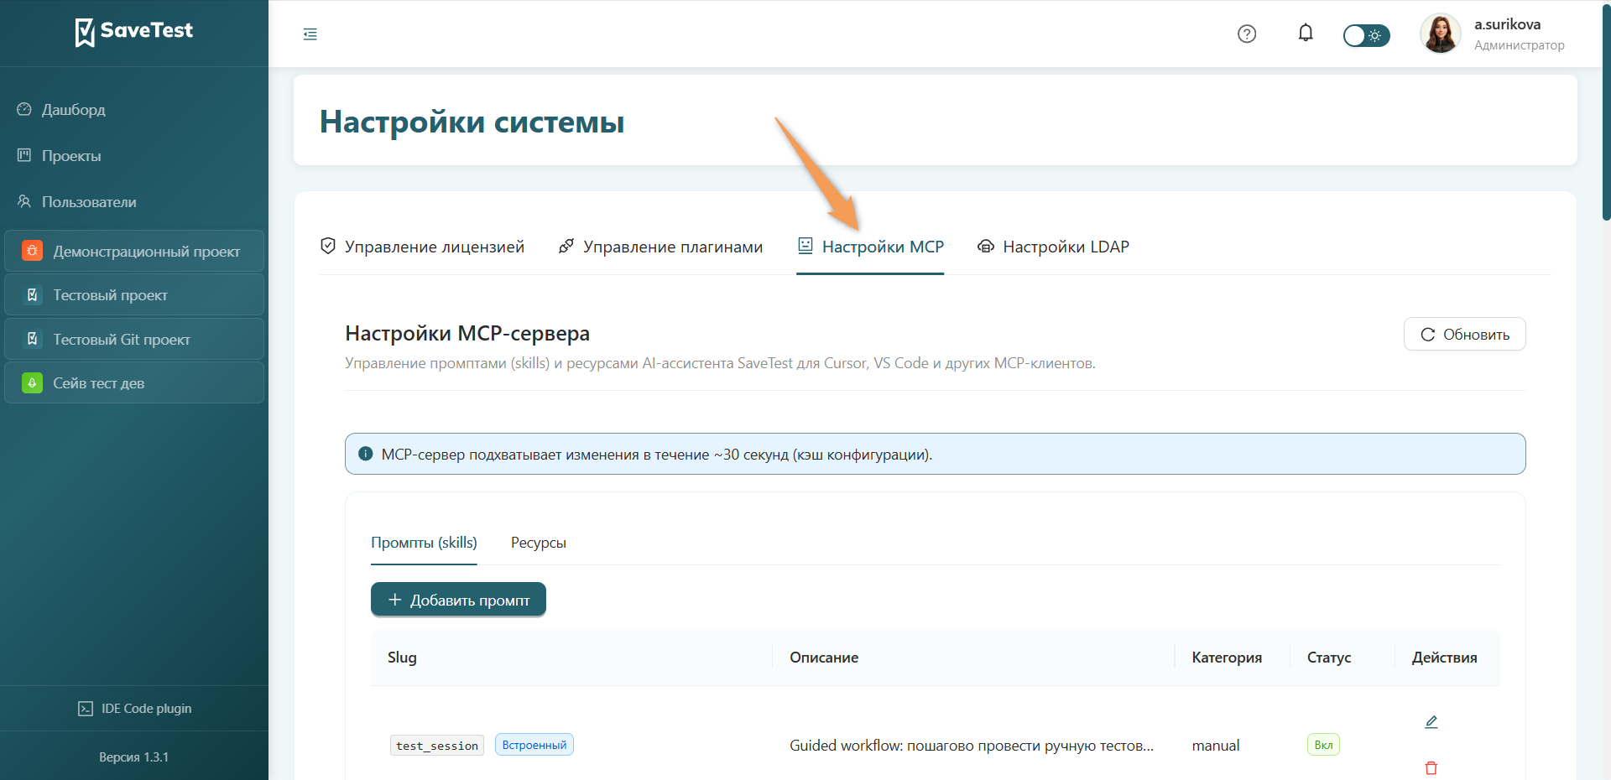
Task: Switch to Управление плагинами tab
Action: [x=660, y=247]
